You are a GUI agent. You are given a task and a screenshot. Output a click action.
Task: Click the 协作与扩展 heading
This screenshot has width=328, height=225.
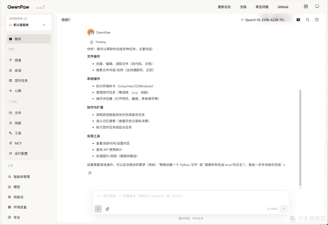[x=95, y=108]
